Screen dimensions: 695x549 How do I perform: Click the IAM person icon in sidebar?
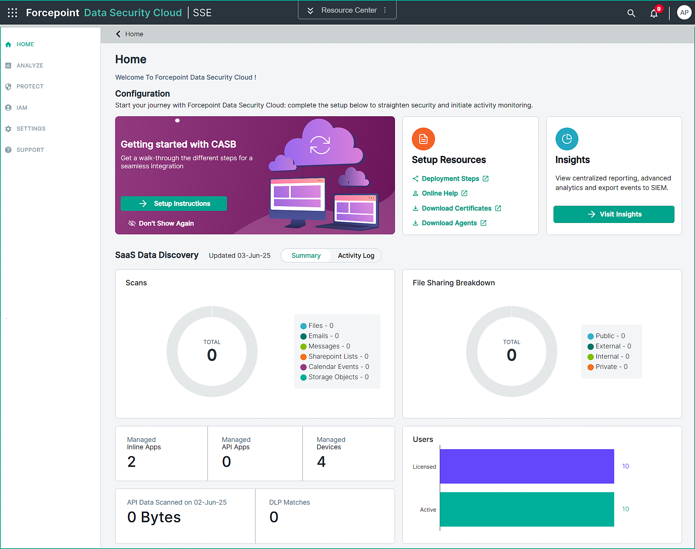[x=8, y=108]
